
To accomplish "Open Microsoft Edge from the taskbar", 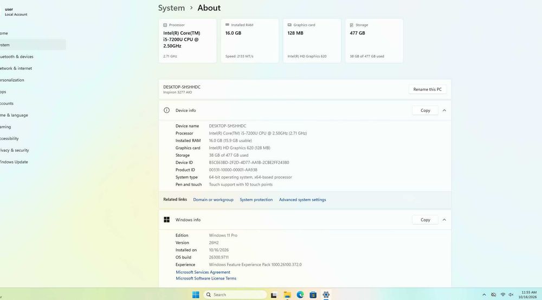I will [300, 295].
